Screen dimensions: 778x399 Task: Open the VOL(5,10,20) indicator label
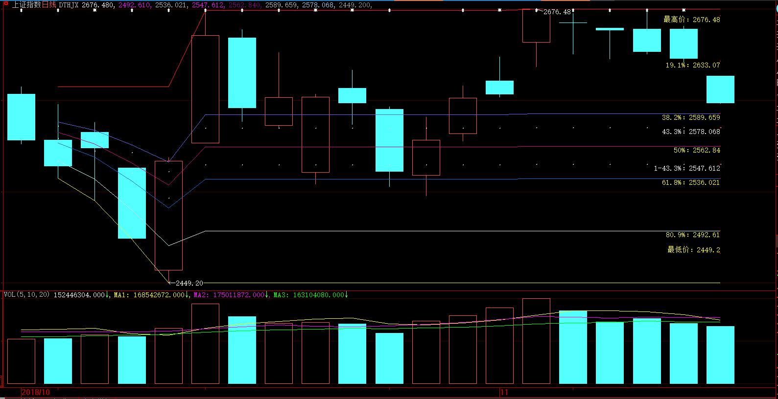[27, 295]
